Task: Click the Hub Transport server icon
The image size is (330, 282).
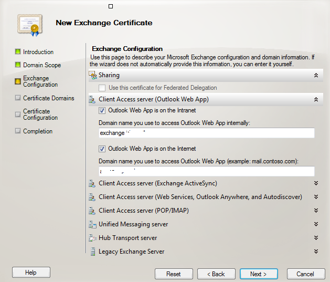Action: 92,238
